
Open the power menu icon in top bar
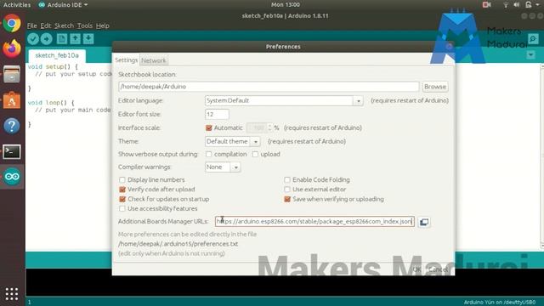(529, 4)
